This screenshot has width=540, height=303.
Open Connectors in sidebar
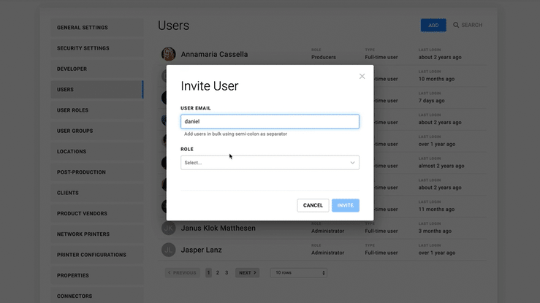(x=97, y=296)
